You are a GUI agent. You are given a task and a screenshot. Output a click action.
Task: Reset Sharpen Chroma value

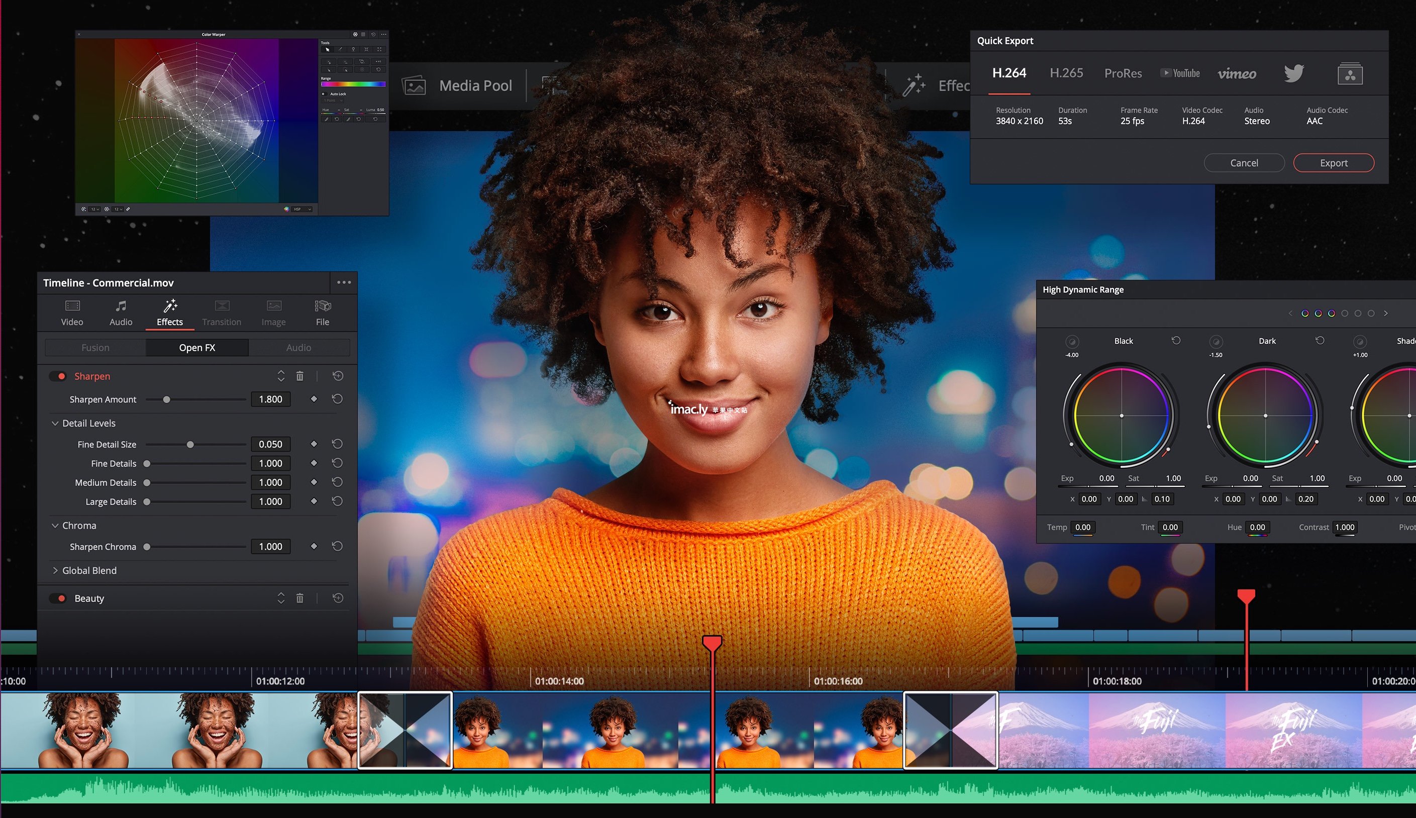337,546
